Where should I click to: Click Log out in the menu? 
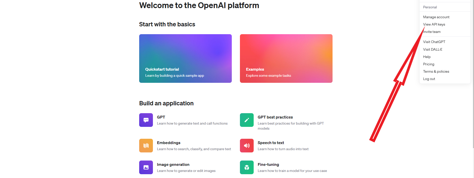(x=429, y=79)
